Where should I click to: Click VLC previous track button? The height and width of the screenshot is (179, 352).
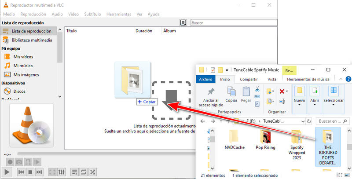coord(21,172)
